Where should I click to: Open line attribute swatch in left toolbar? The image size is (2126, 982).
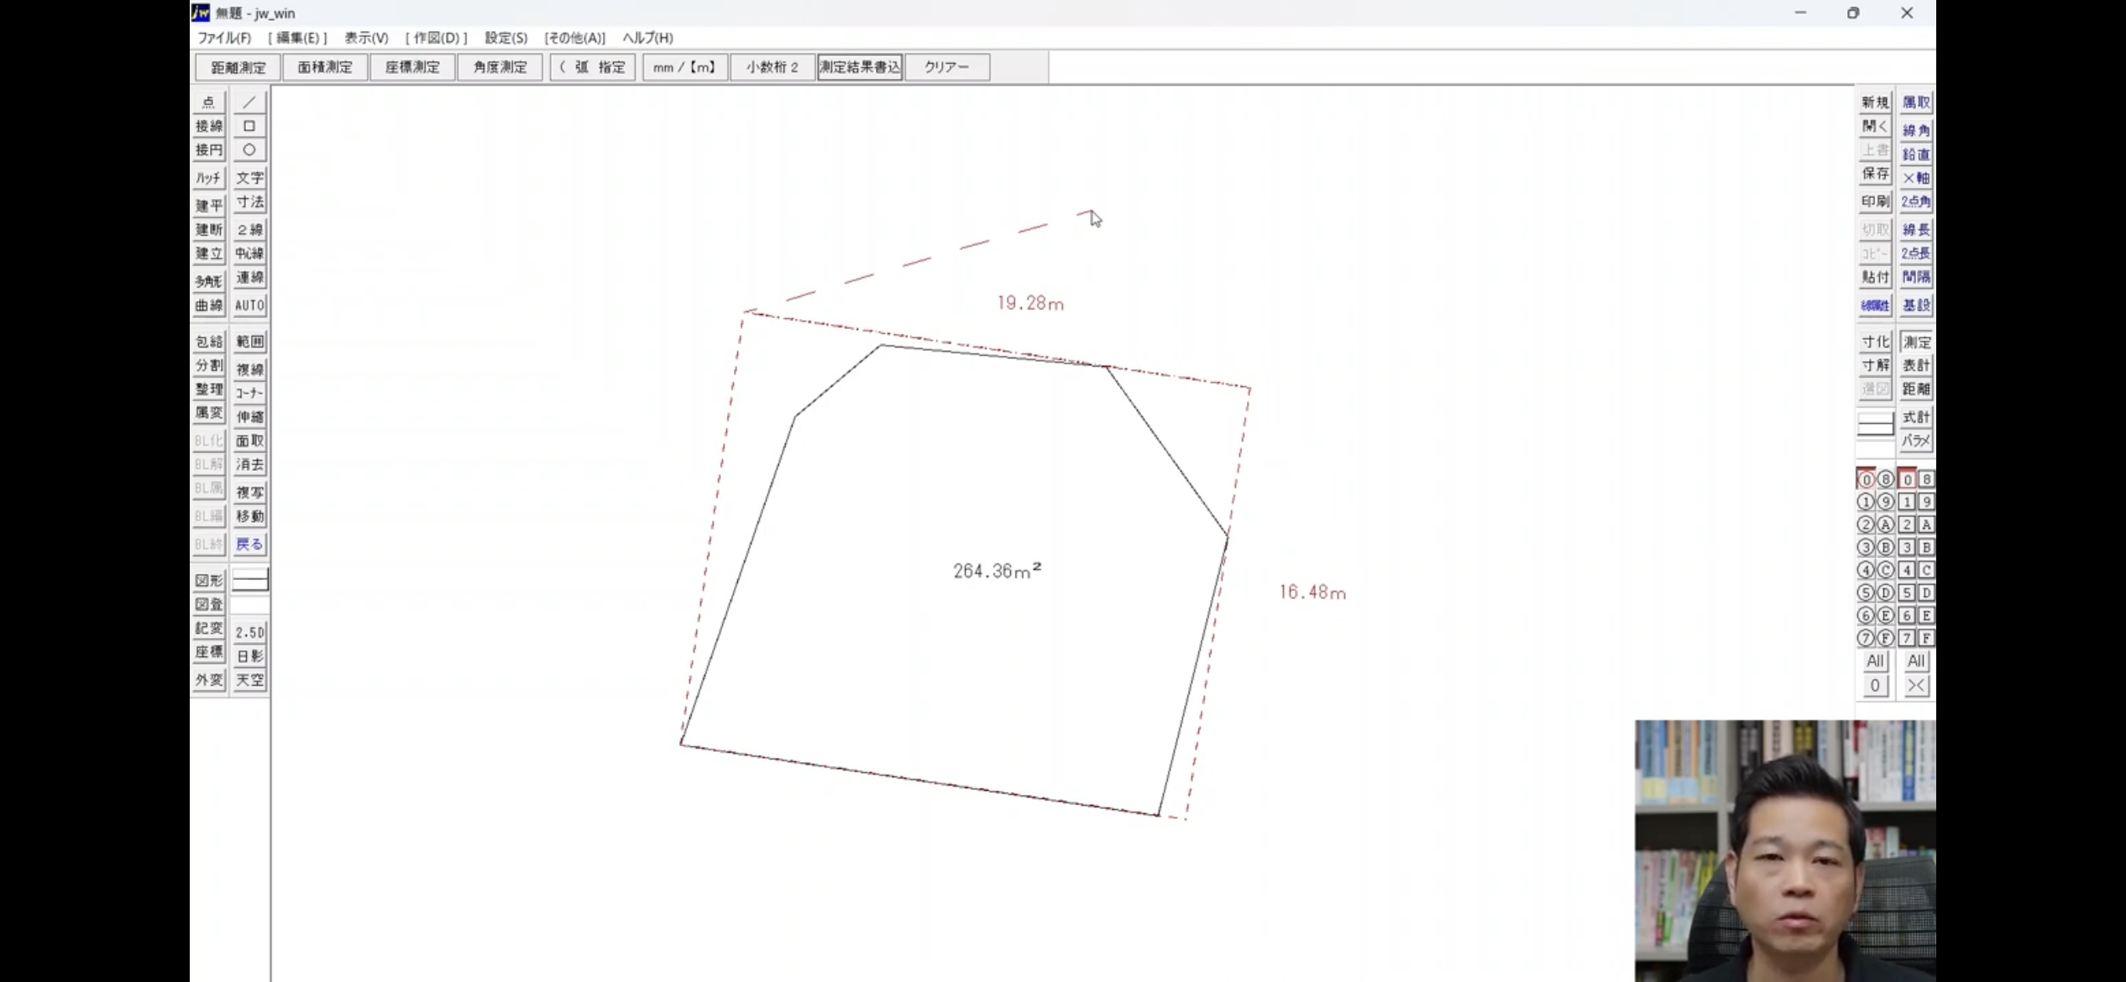[x=249, y=580]
